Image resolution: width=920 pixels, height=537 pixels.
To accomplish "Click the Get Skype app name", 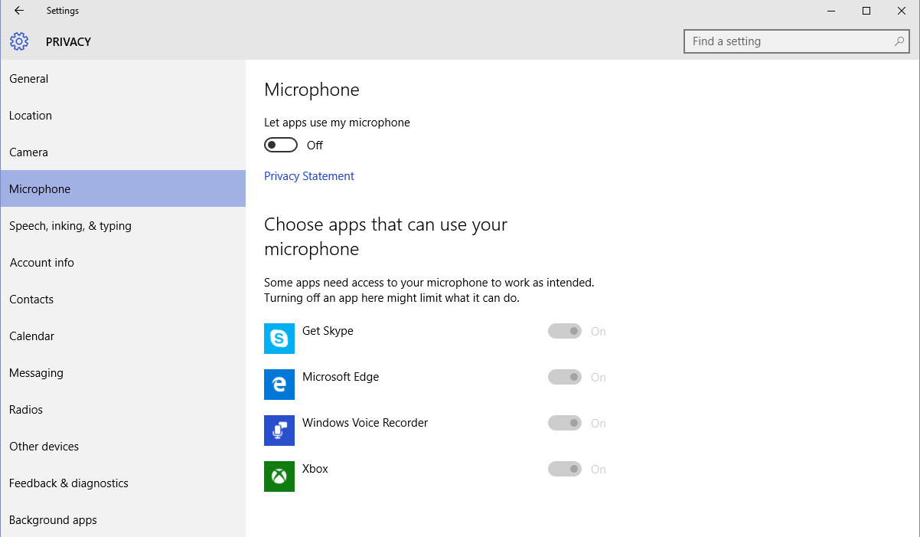I will click(328, 331).
